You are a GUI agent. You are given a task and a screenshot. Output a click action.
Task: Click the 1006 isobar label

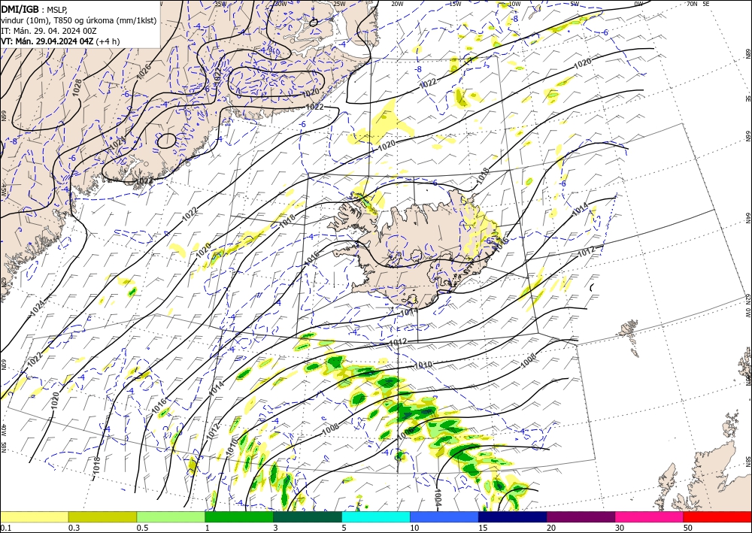(405, 434)
